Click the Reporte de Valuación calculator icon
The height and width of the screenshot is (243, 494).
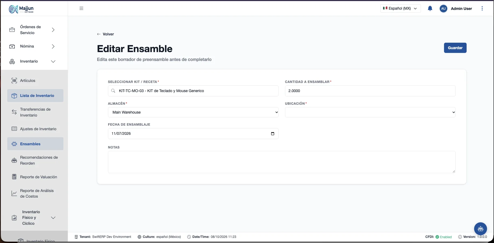point(14,177)
